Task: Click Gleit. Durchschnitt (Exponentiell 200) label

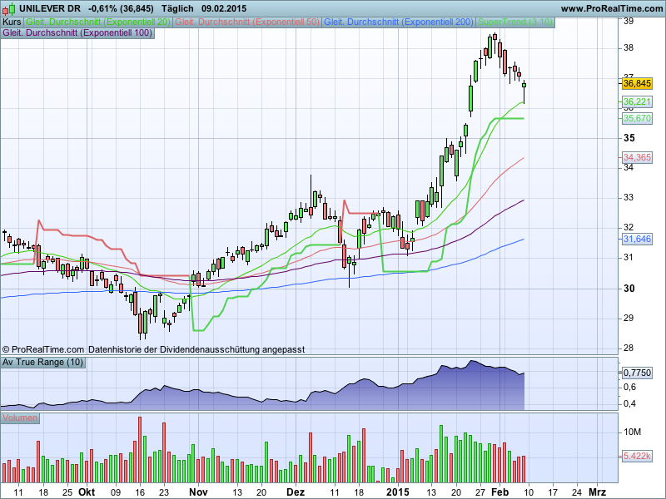Action: pyautogui.click(x=399, y=22)
